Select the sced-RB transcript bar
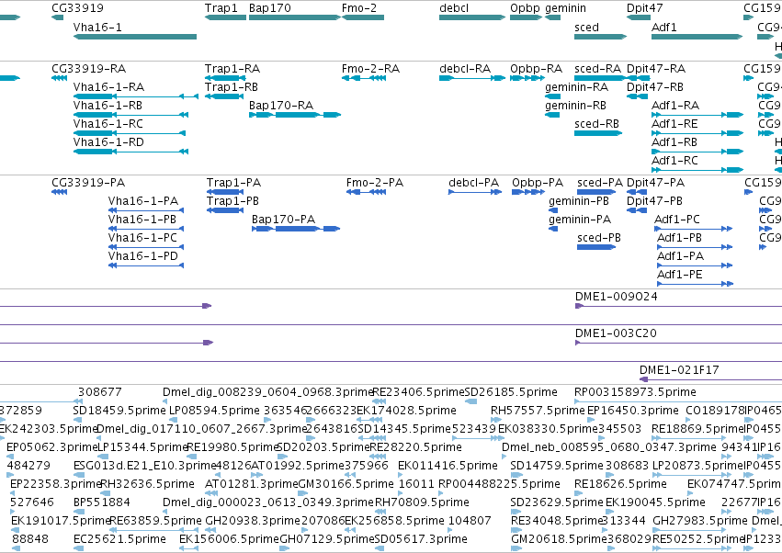The width and height of the screenshot is (782, 553). (x=598, y=133)
